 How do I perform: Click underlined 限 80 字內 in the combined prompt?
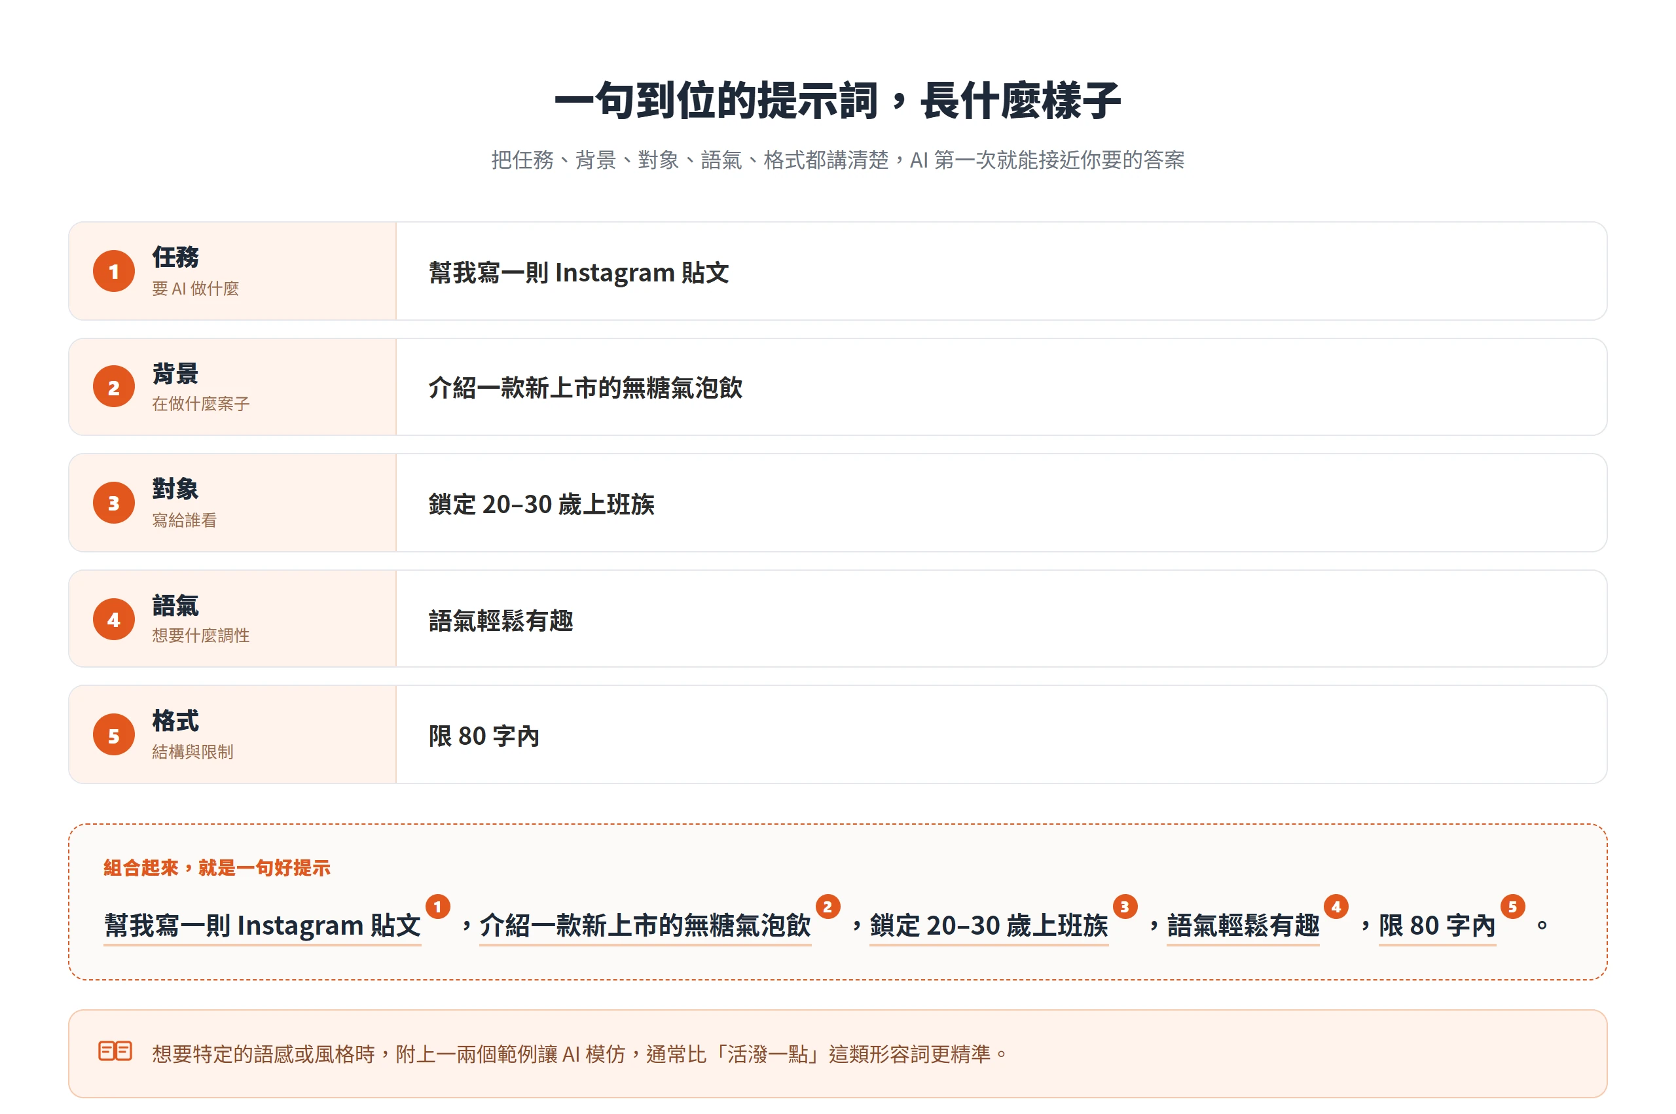[x=1437, y=925]
